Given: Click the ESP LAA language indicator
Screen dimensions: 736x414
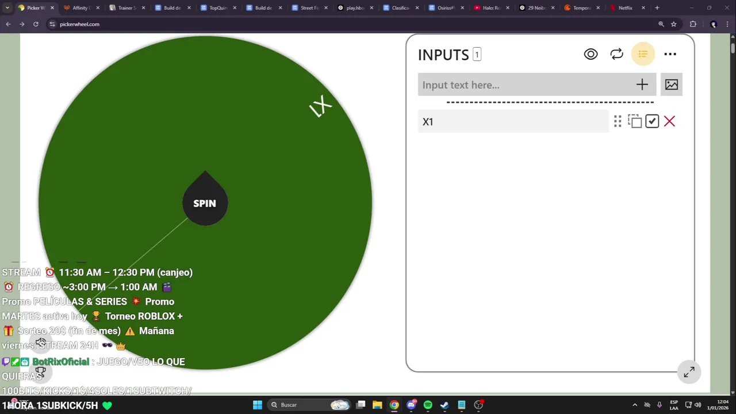Looking at the screenshot, I should [674, 405].
